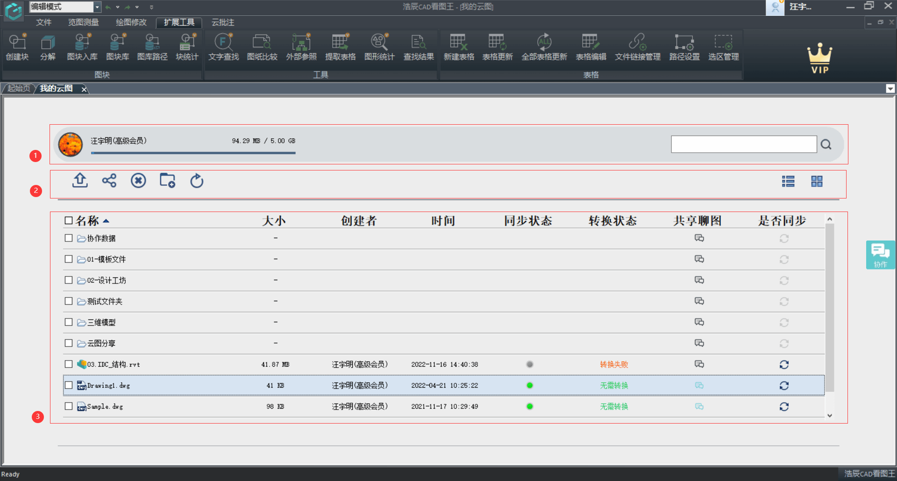Open the document tab list dropdown
897x481 pixels.
tap(890, 89)
